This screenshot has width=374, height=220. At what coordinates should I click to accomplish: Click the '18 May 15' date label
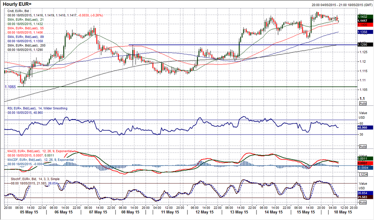(342, 212)
